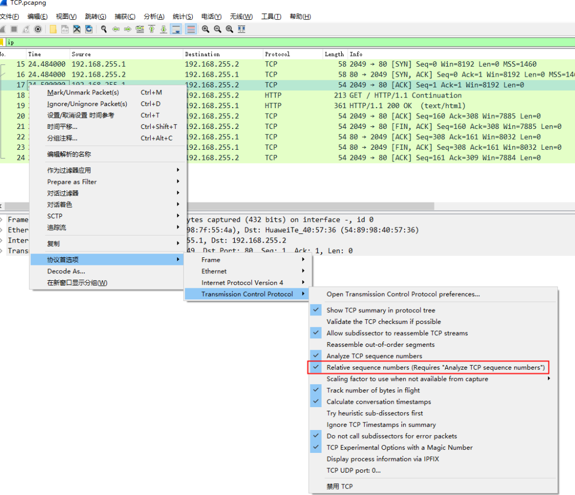Close this capture file icon
The height and width of the screenshot is (495, 575).
tap(77, 29)
